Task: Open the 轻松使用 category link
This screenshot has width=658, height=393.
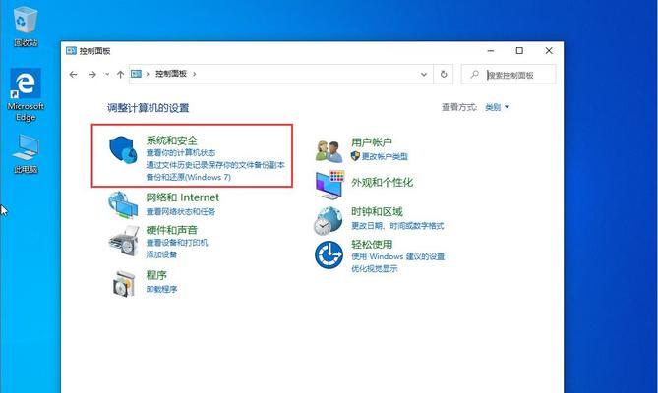Action: 372,245
